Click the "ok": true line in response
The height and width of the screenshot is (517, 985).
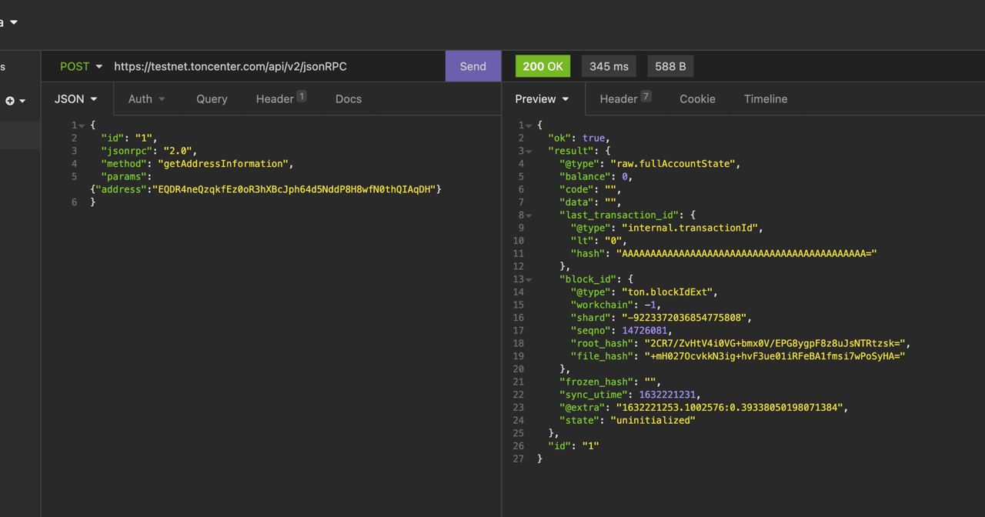point(579,138)
